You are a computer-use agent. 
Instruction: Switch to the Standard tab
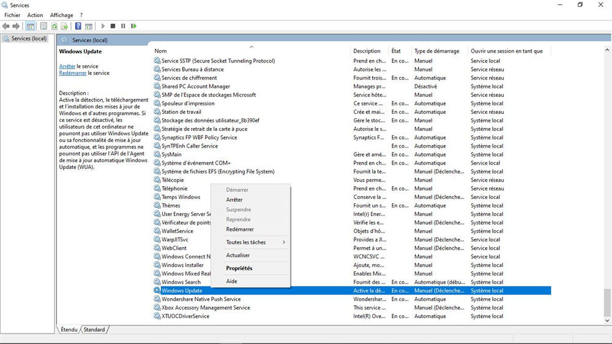point(94,329)
